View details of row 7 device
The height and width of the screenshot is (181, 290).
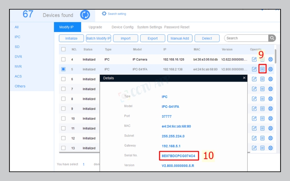262,89
